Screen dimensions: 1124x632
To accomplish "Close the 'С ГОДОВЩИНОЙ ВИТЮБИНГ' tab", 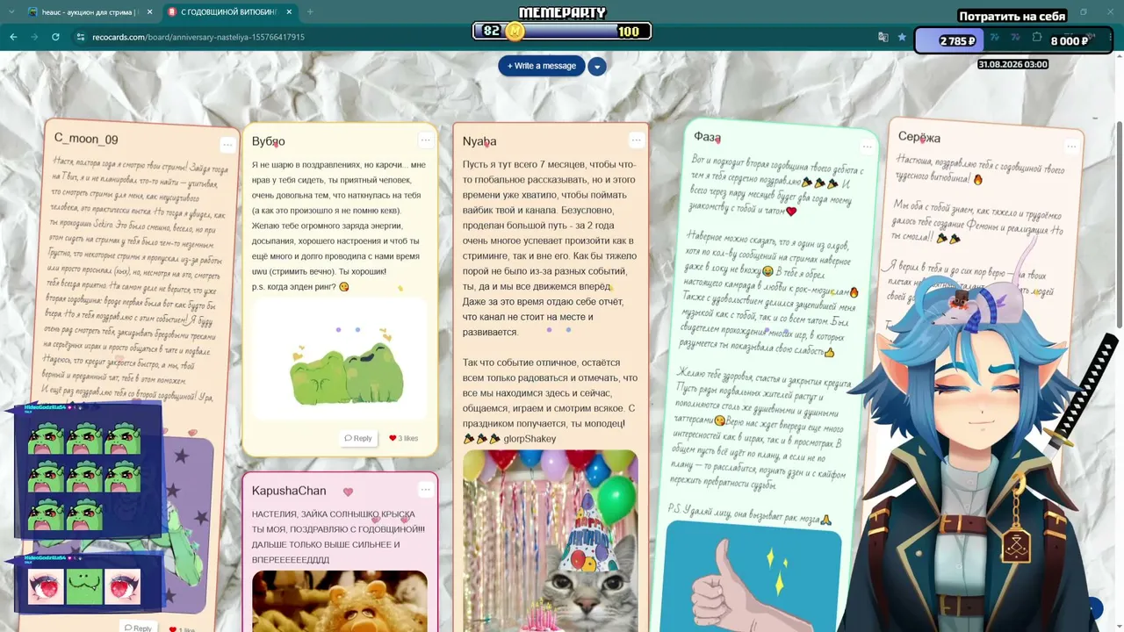I will click(x=287, y=12).
